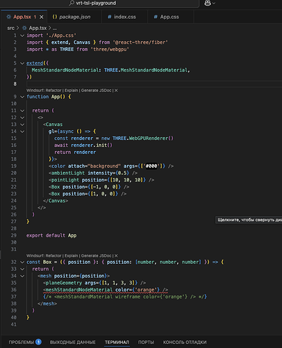
Task: Click the hash icon on index.css tab
Action: pos(109,17)
